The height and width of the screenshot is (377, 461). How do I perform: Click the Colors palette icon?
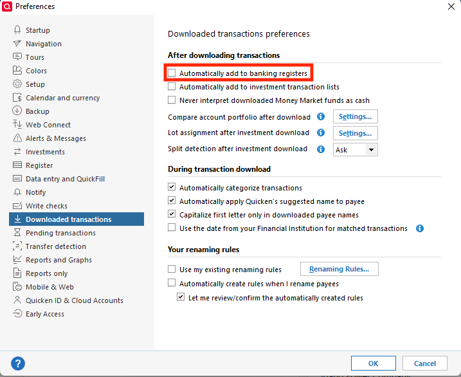point(17,70)
